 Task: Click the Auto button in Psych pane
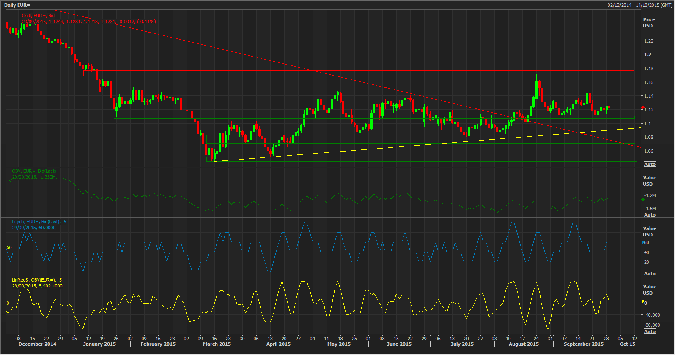650,274
